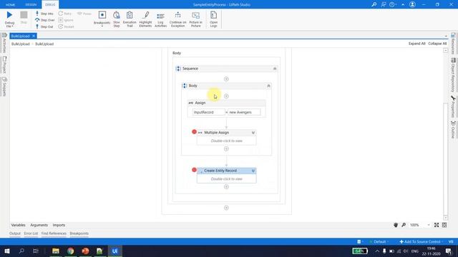
Task: Open the Snippets side panel
Action: (x=4, y=86)
